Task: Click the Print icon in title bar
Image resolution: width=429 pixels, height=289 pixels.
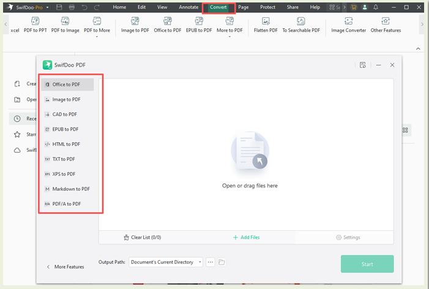Action: click(72, 7)
